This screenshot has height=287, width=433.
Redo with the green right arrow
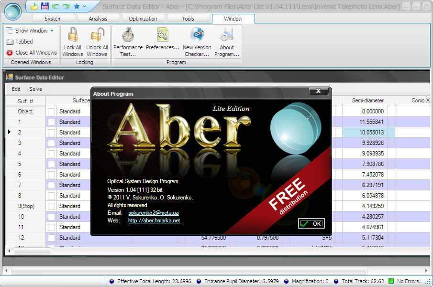[66, 6]
